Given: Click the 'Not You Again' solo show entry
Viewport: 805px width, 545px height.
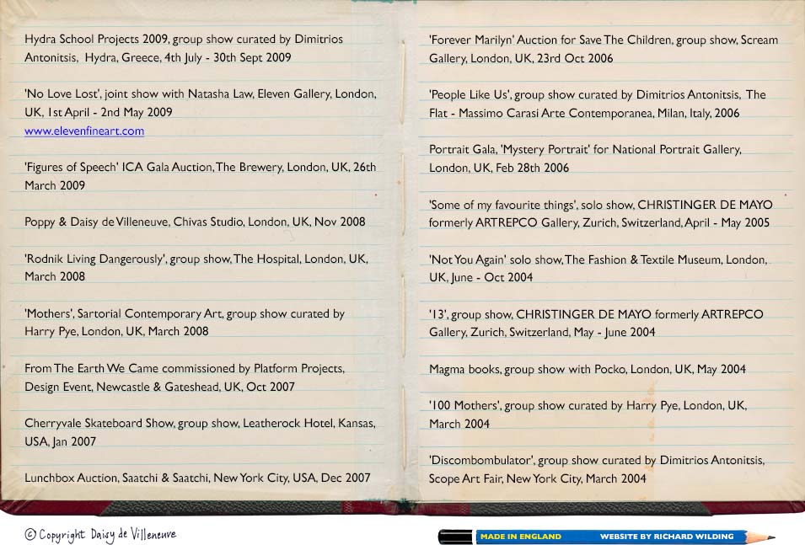Looking at the screenshot, I should pos(598,269).
